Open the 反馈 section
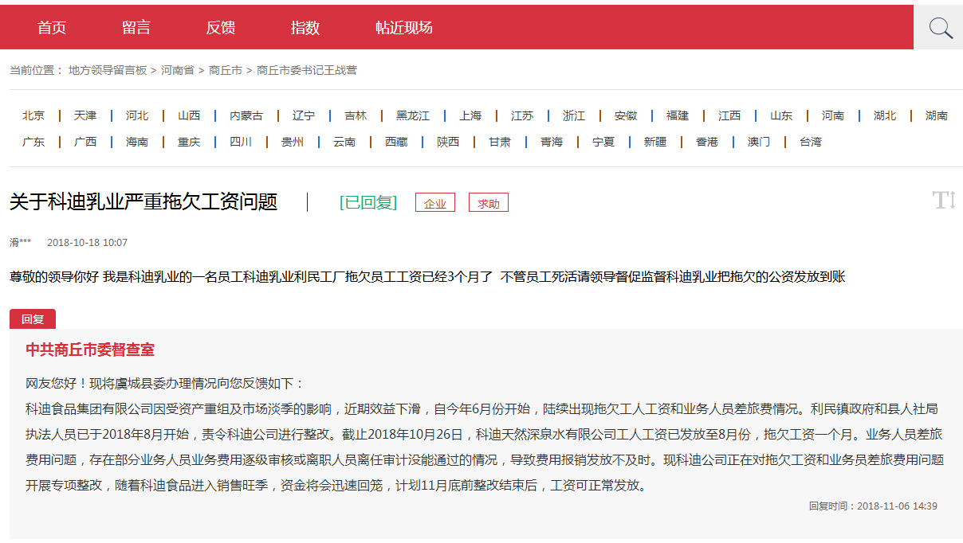 221,28
